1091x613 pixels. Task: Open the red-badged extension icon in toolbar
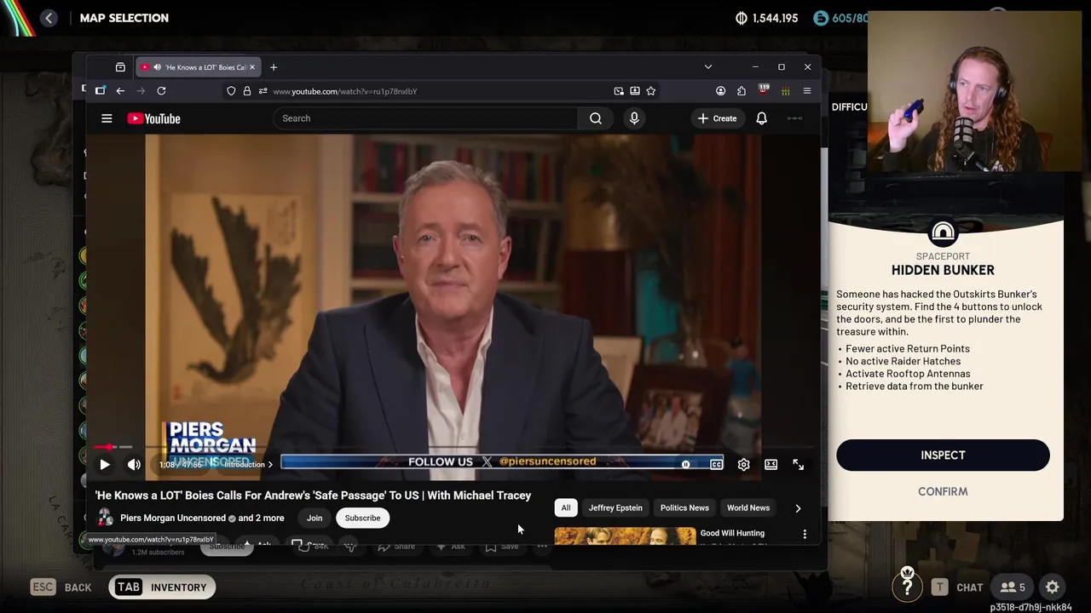point(764,91)
